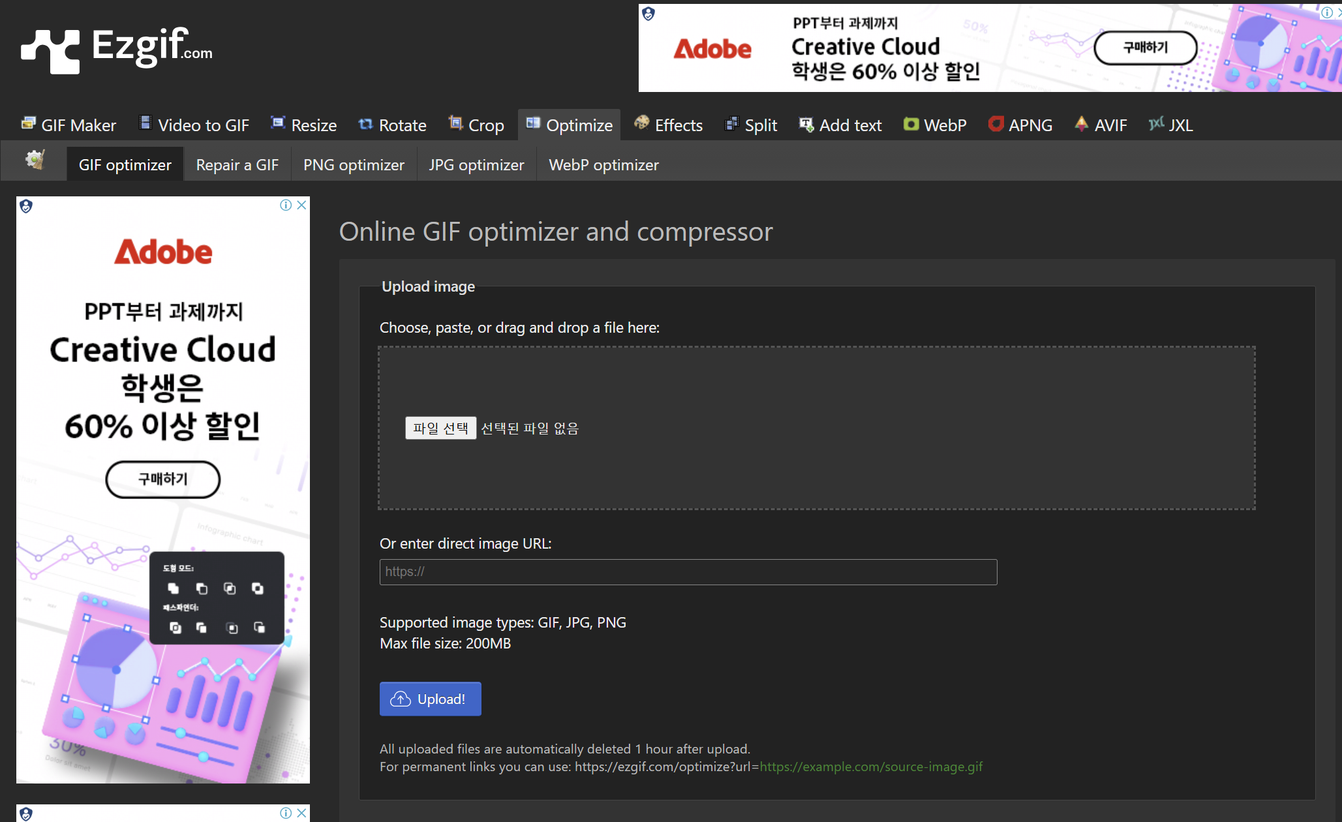Viewport: 1342px width, 822px height.
Task: Click the privacy shield icon on top banner ad
Action: click(x=648, y=14)
